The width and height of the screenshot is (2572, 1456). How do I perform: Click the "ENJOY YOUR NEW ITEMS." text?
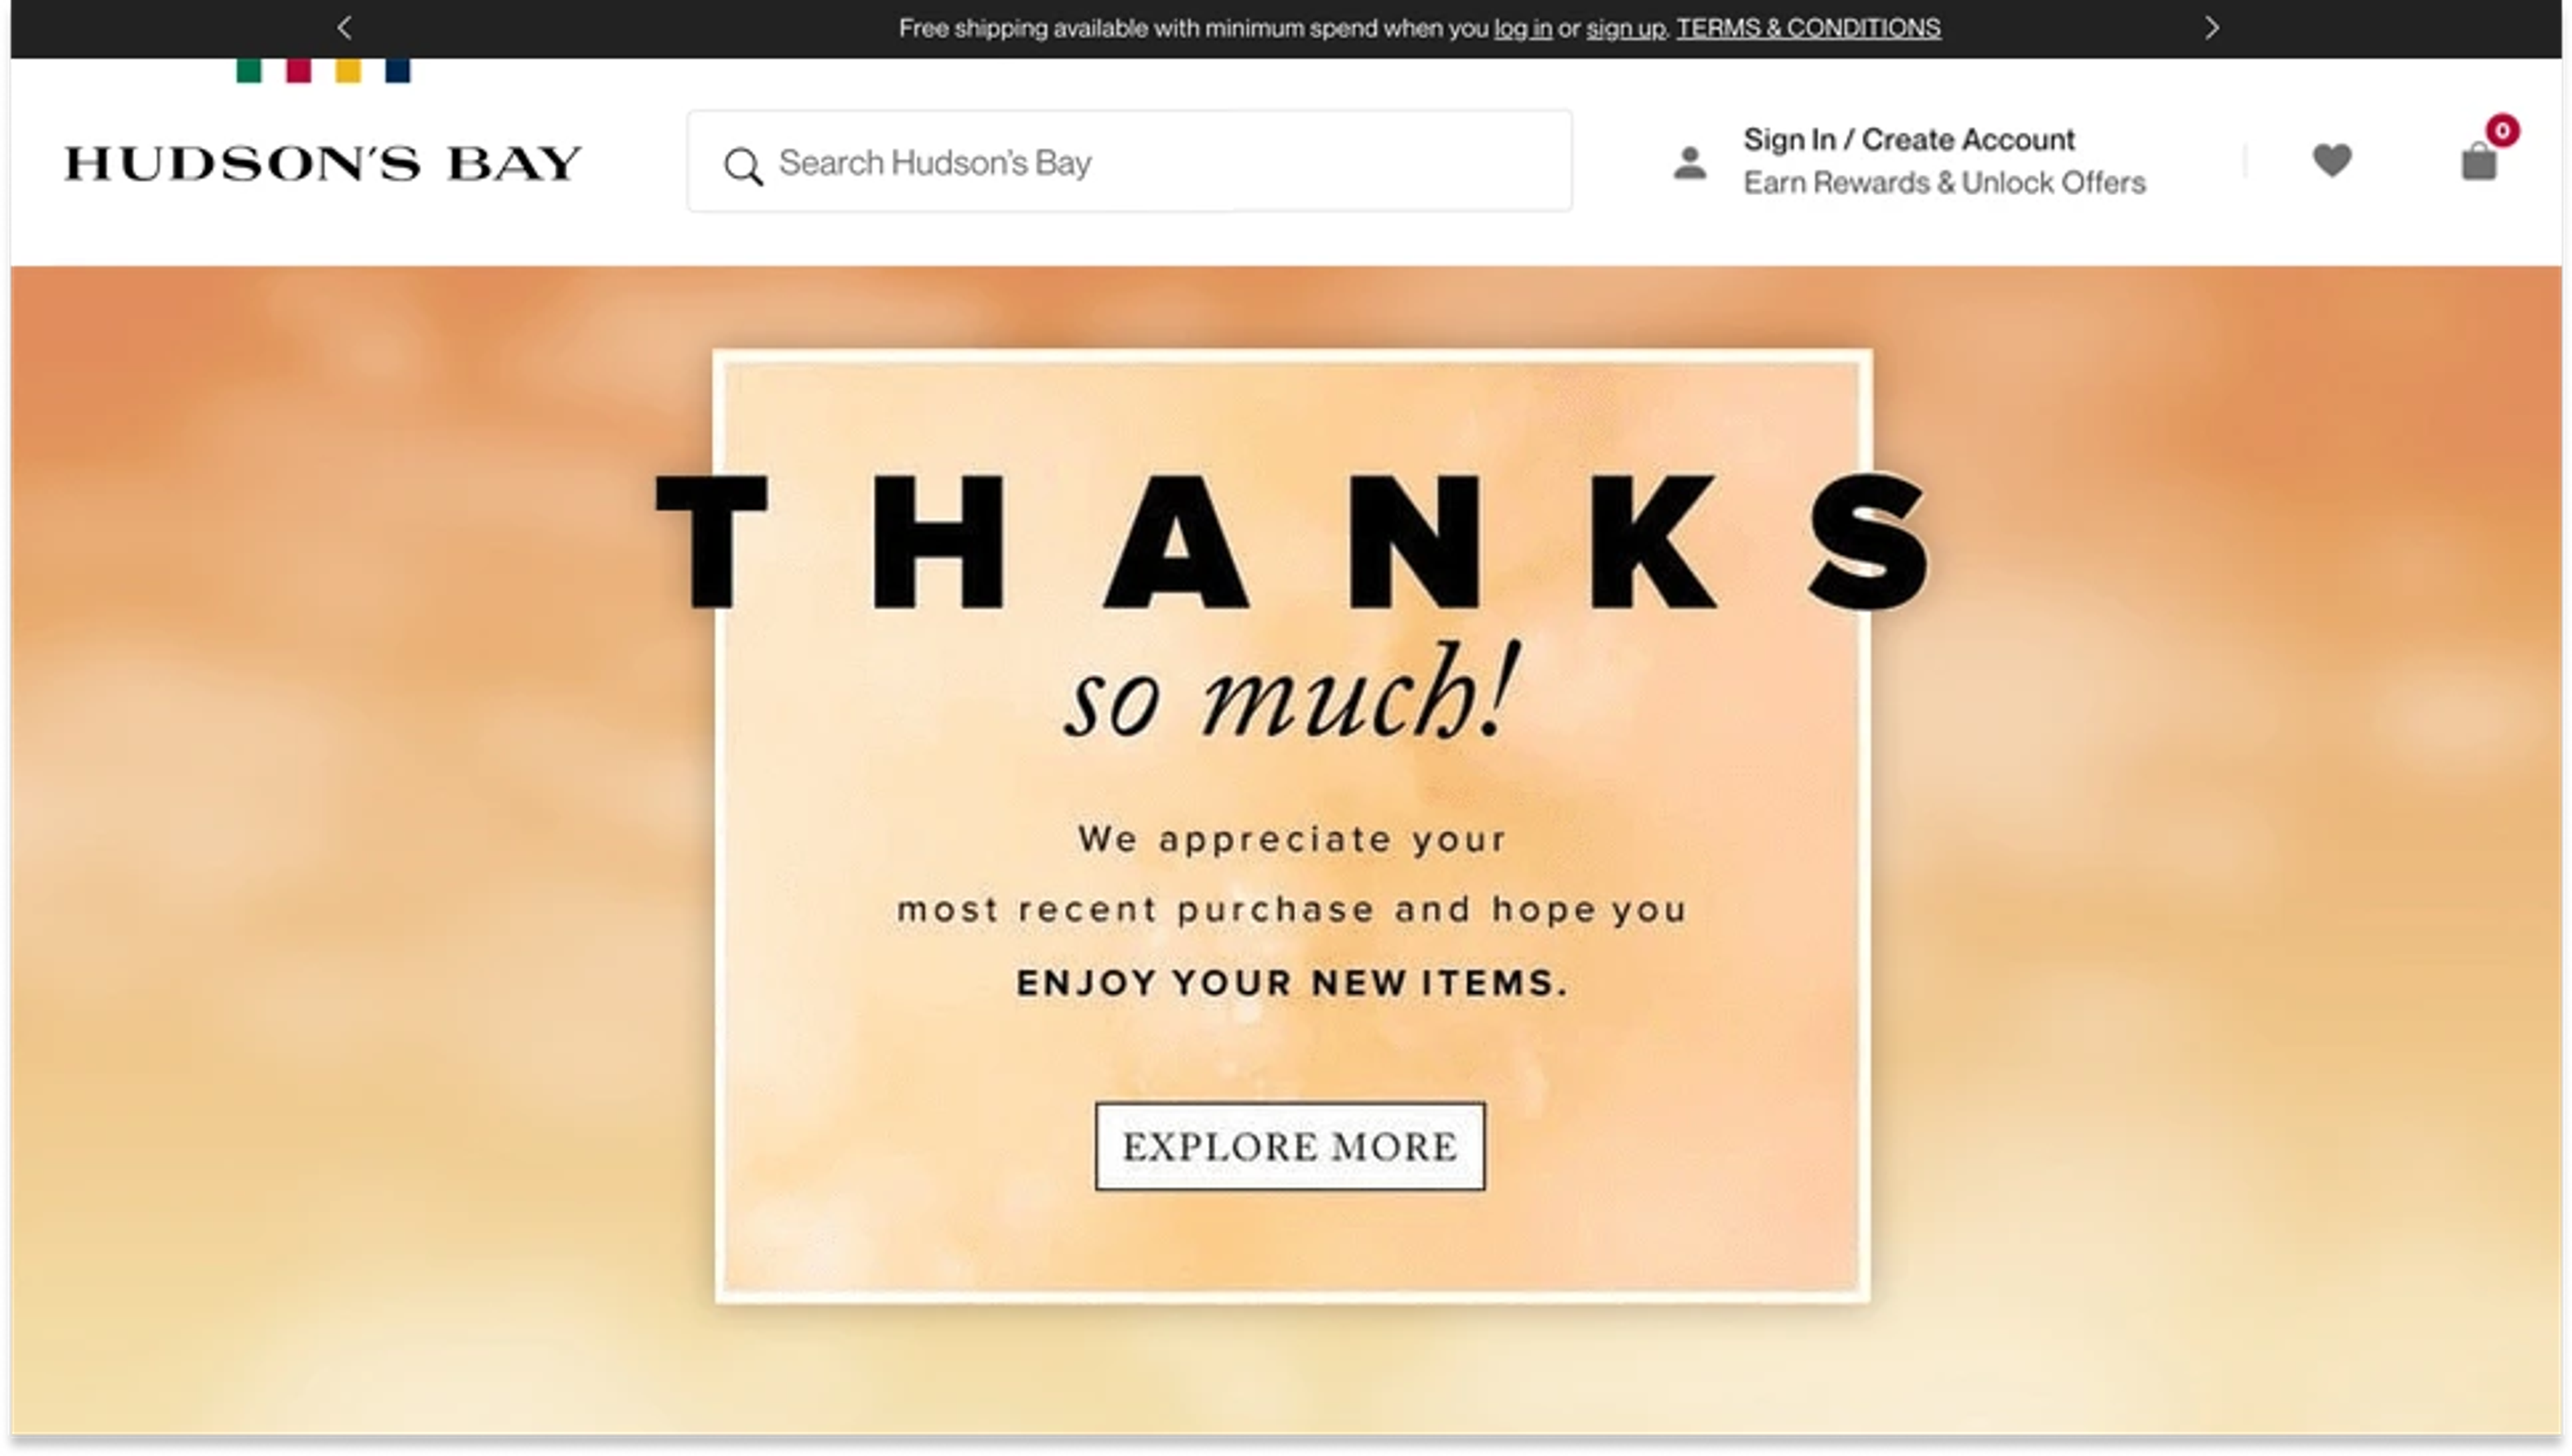click(x=1292, y=983)
